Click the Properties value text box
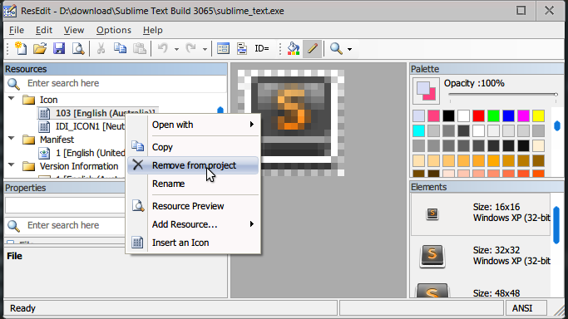568x319 pixels. pos(65,206)
